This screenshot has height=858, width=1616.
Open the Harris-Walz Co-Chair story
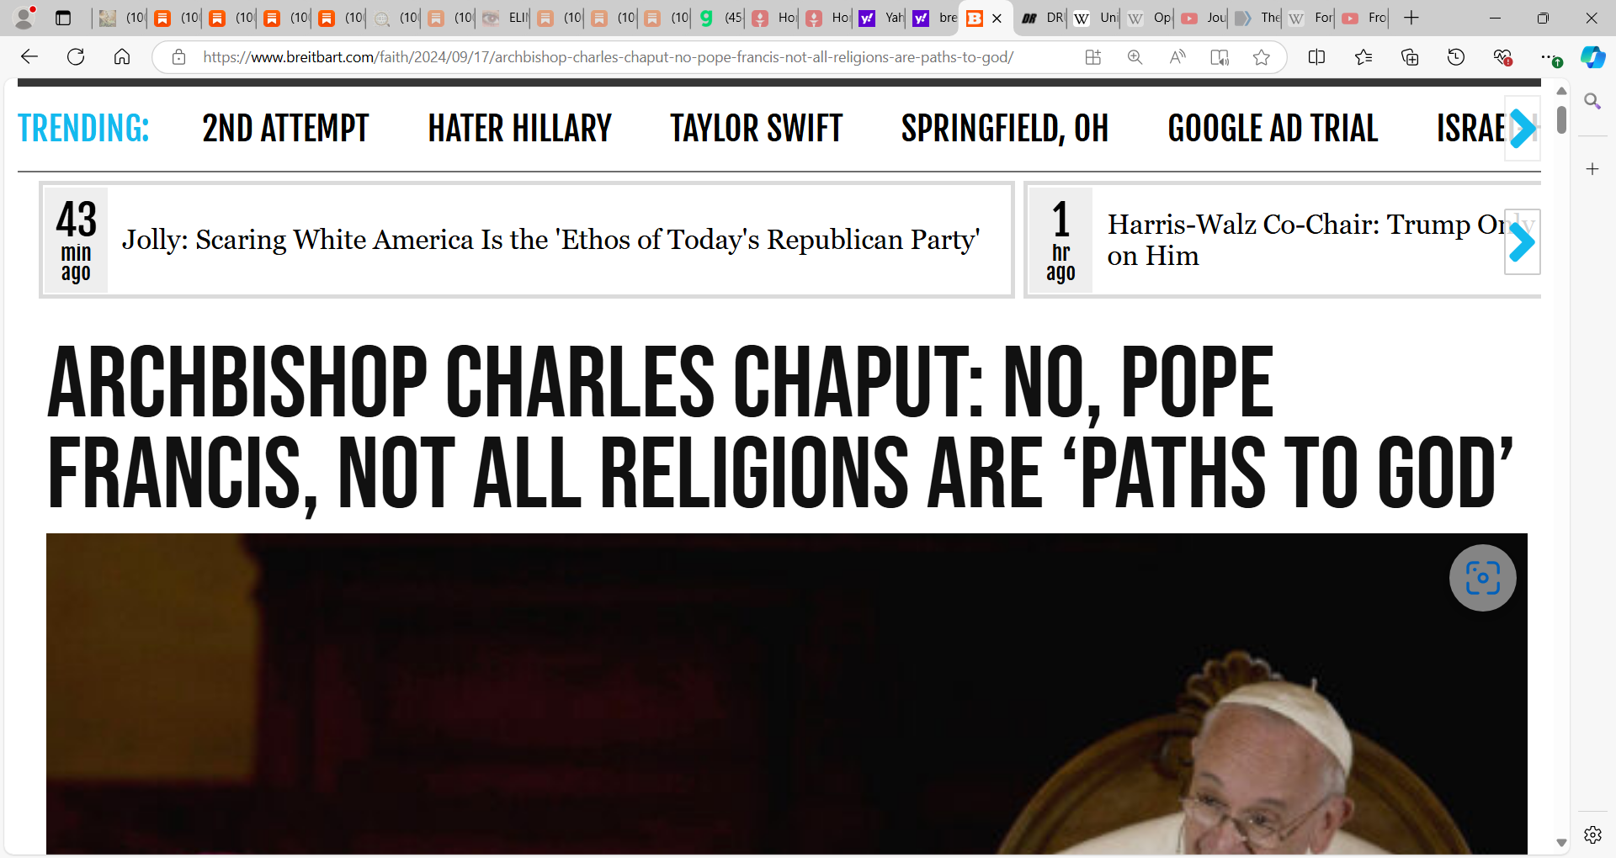[1305, 240]
